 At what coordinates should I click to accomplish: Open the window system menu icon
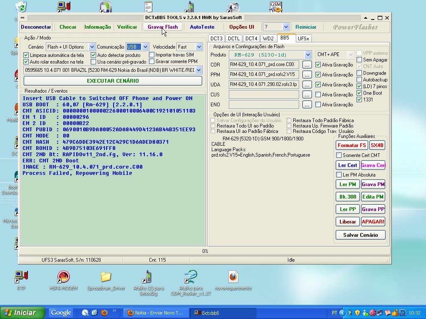tap(22, 17)
